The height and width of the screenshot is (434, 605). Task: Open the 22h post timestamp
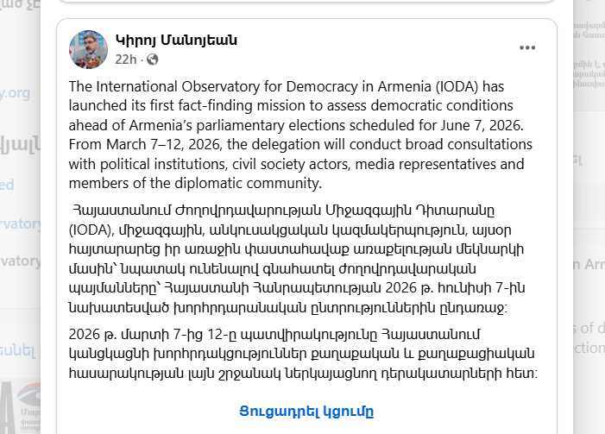[126, 60]
